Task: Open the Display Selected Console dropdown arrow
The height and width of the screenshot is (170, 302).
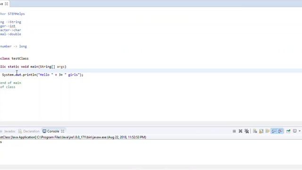Action: point(300,131)
